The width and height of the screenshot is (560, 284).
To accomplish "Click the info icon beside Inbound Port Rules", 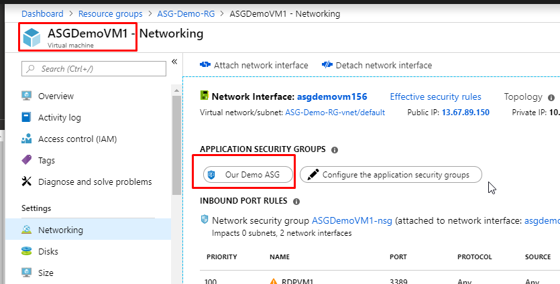I will pyautogui.click(x=296, y=201).
